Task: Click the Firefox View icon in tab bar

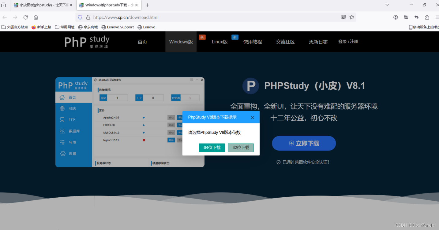Action: pos(4,5)
